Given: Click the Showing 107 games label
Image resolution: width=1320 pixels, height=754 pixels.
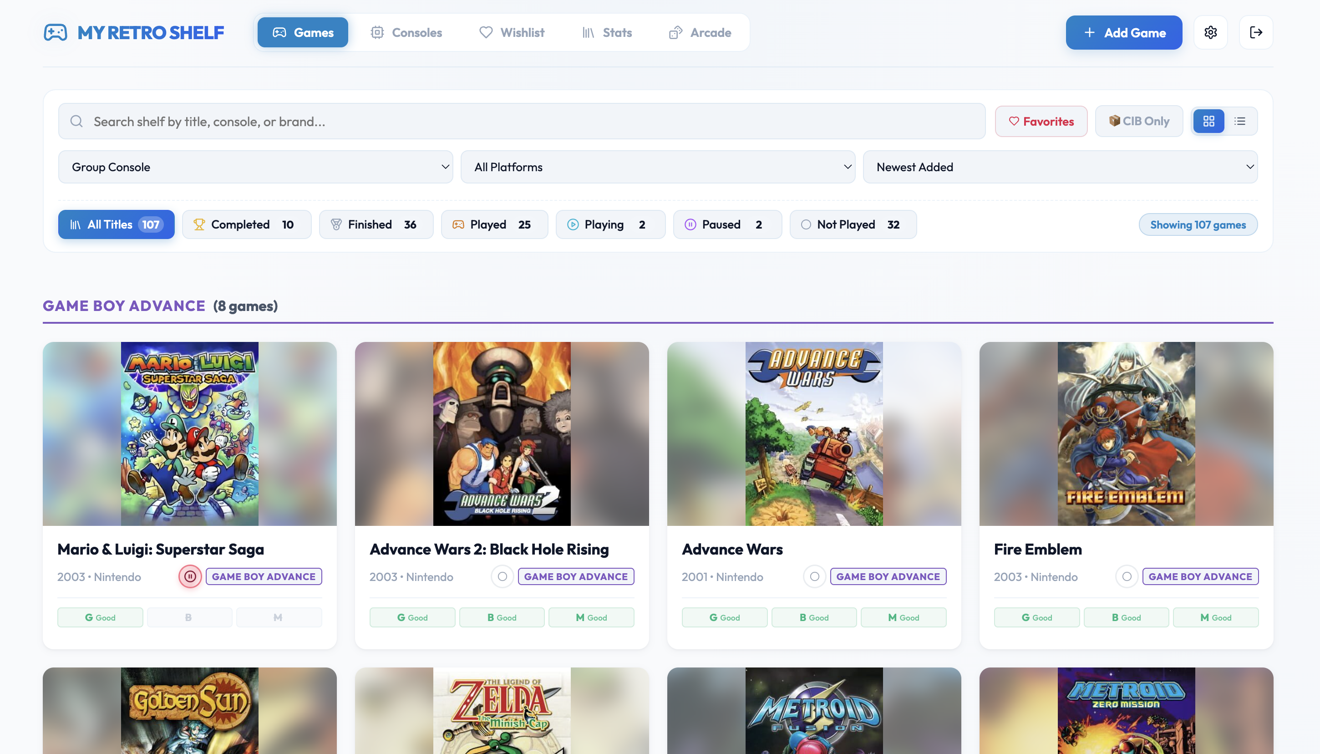Looking at the screenshot, I should (x=1198, y=224).
